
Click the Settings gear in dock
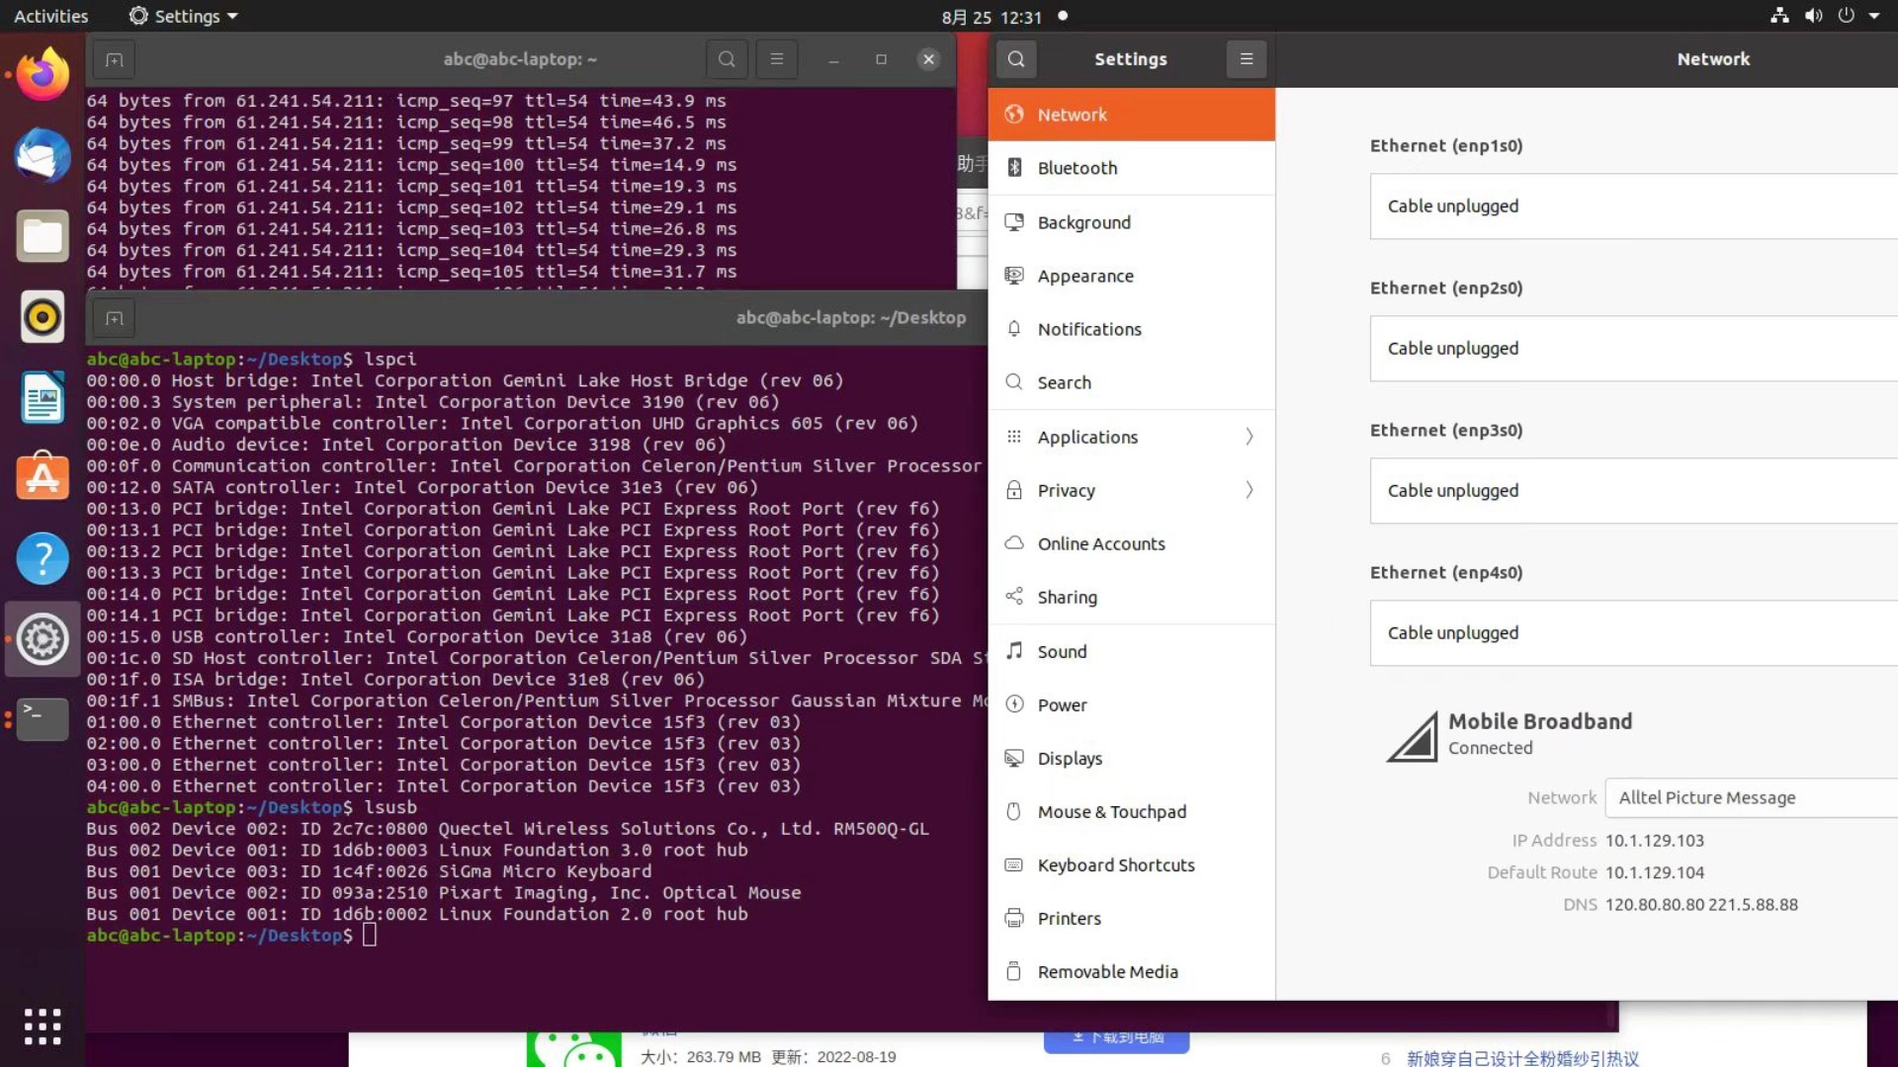pyautogui.click(x=43, y=639)
